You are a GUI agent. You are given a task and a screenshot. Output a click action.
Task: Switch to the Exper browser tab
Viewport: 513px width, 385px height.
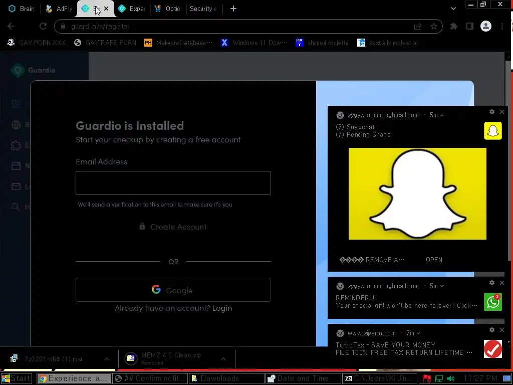(132, 9)
